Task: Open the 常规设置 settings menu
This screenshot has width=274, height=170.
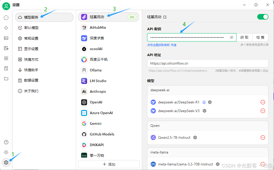Action: coord(44,38)
